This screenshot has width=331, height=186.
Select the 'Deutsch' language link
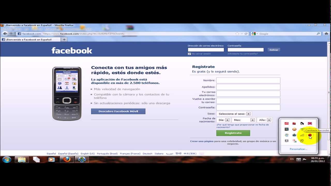(x=147, y=154)
